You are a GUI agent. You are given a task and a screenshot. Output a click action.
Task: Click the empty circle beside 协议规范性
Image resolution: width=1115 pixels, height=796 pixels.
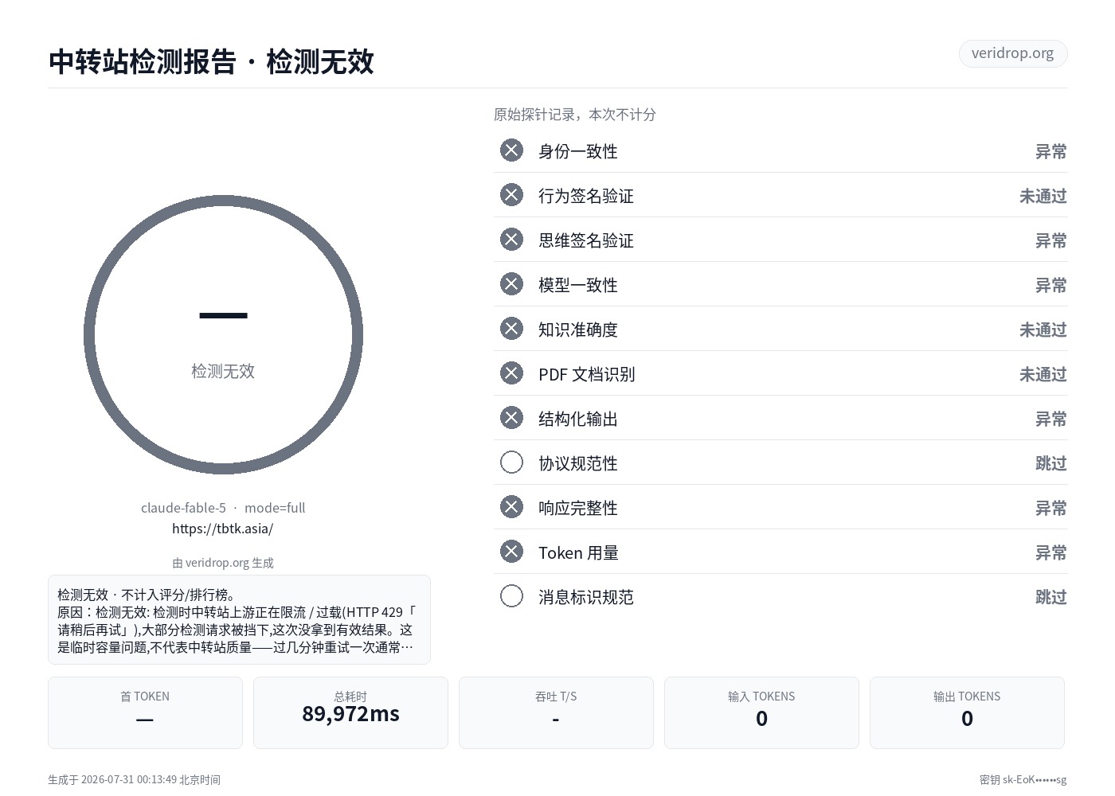511,462
